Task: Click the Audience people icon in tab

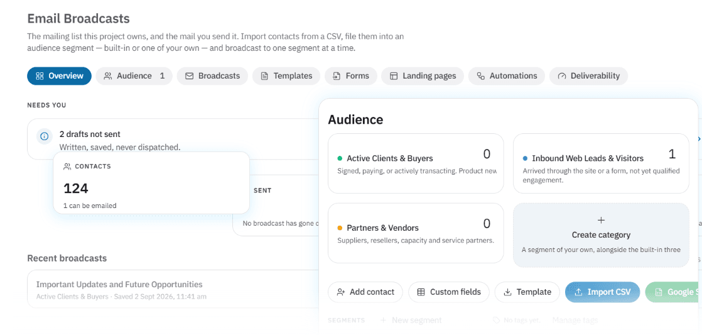Action: click(108, 76)
